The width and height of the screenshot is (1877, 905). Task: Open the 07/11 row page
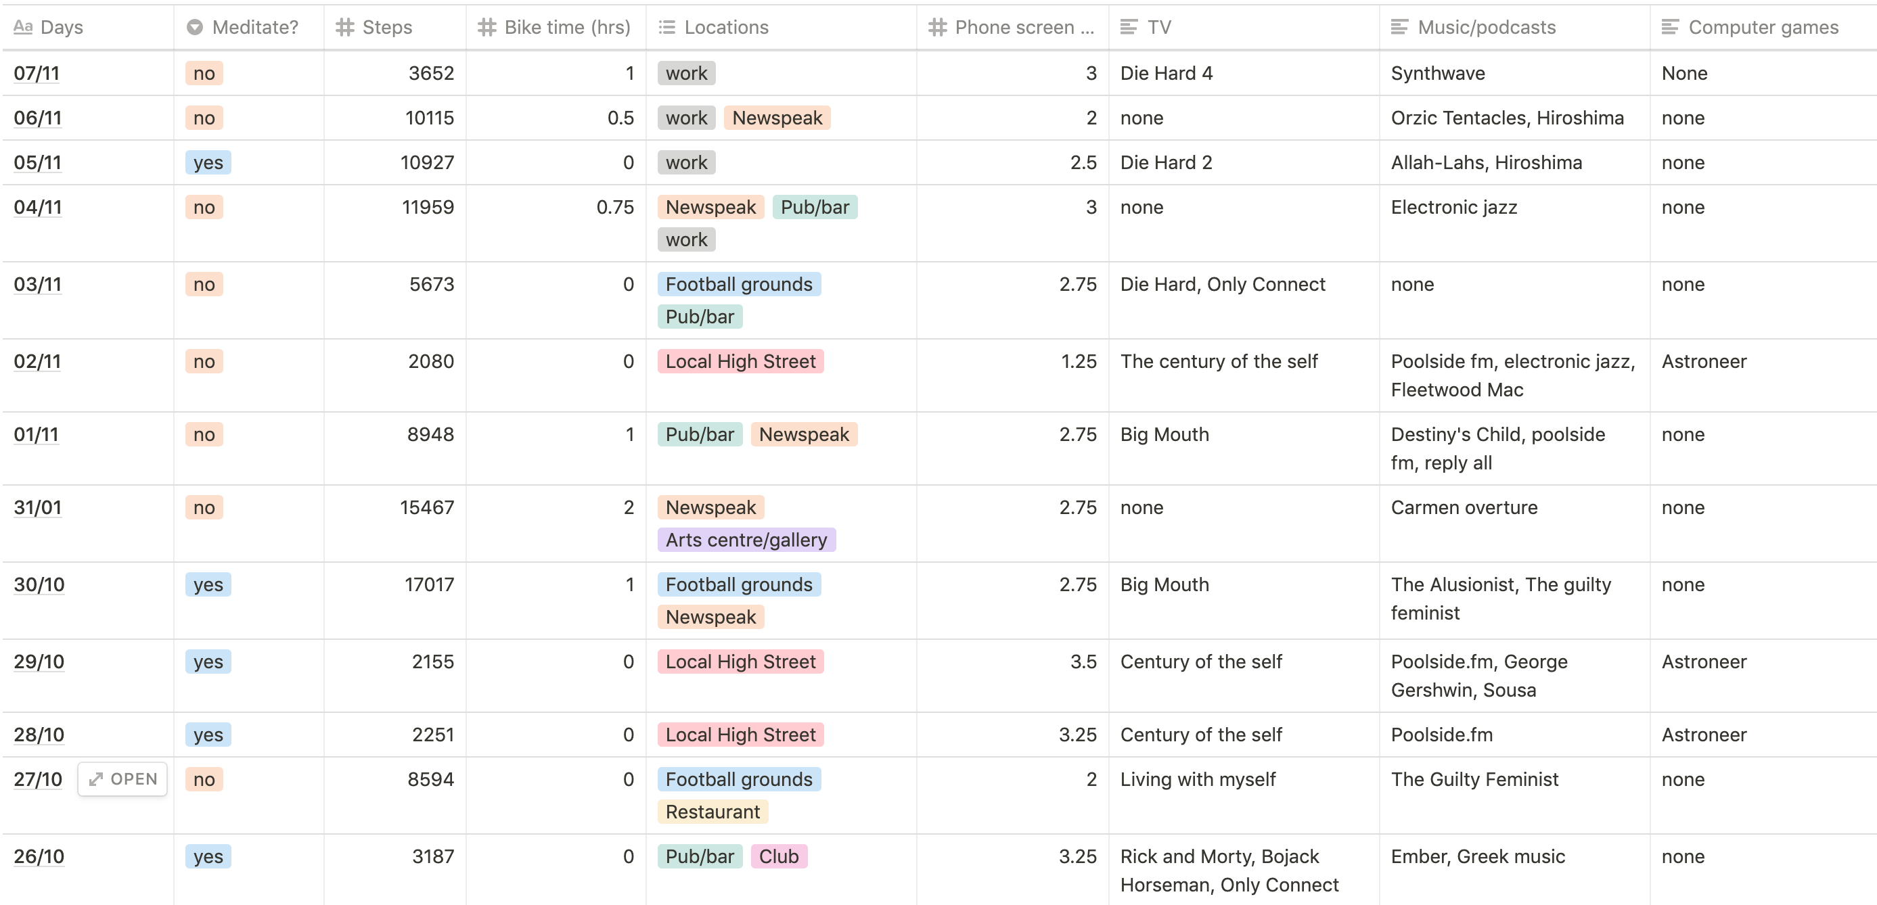(37, 74)
